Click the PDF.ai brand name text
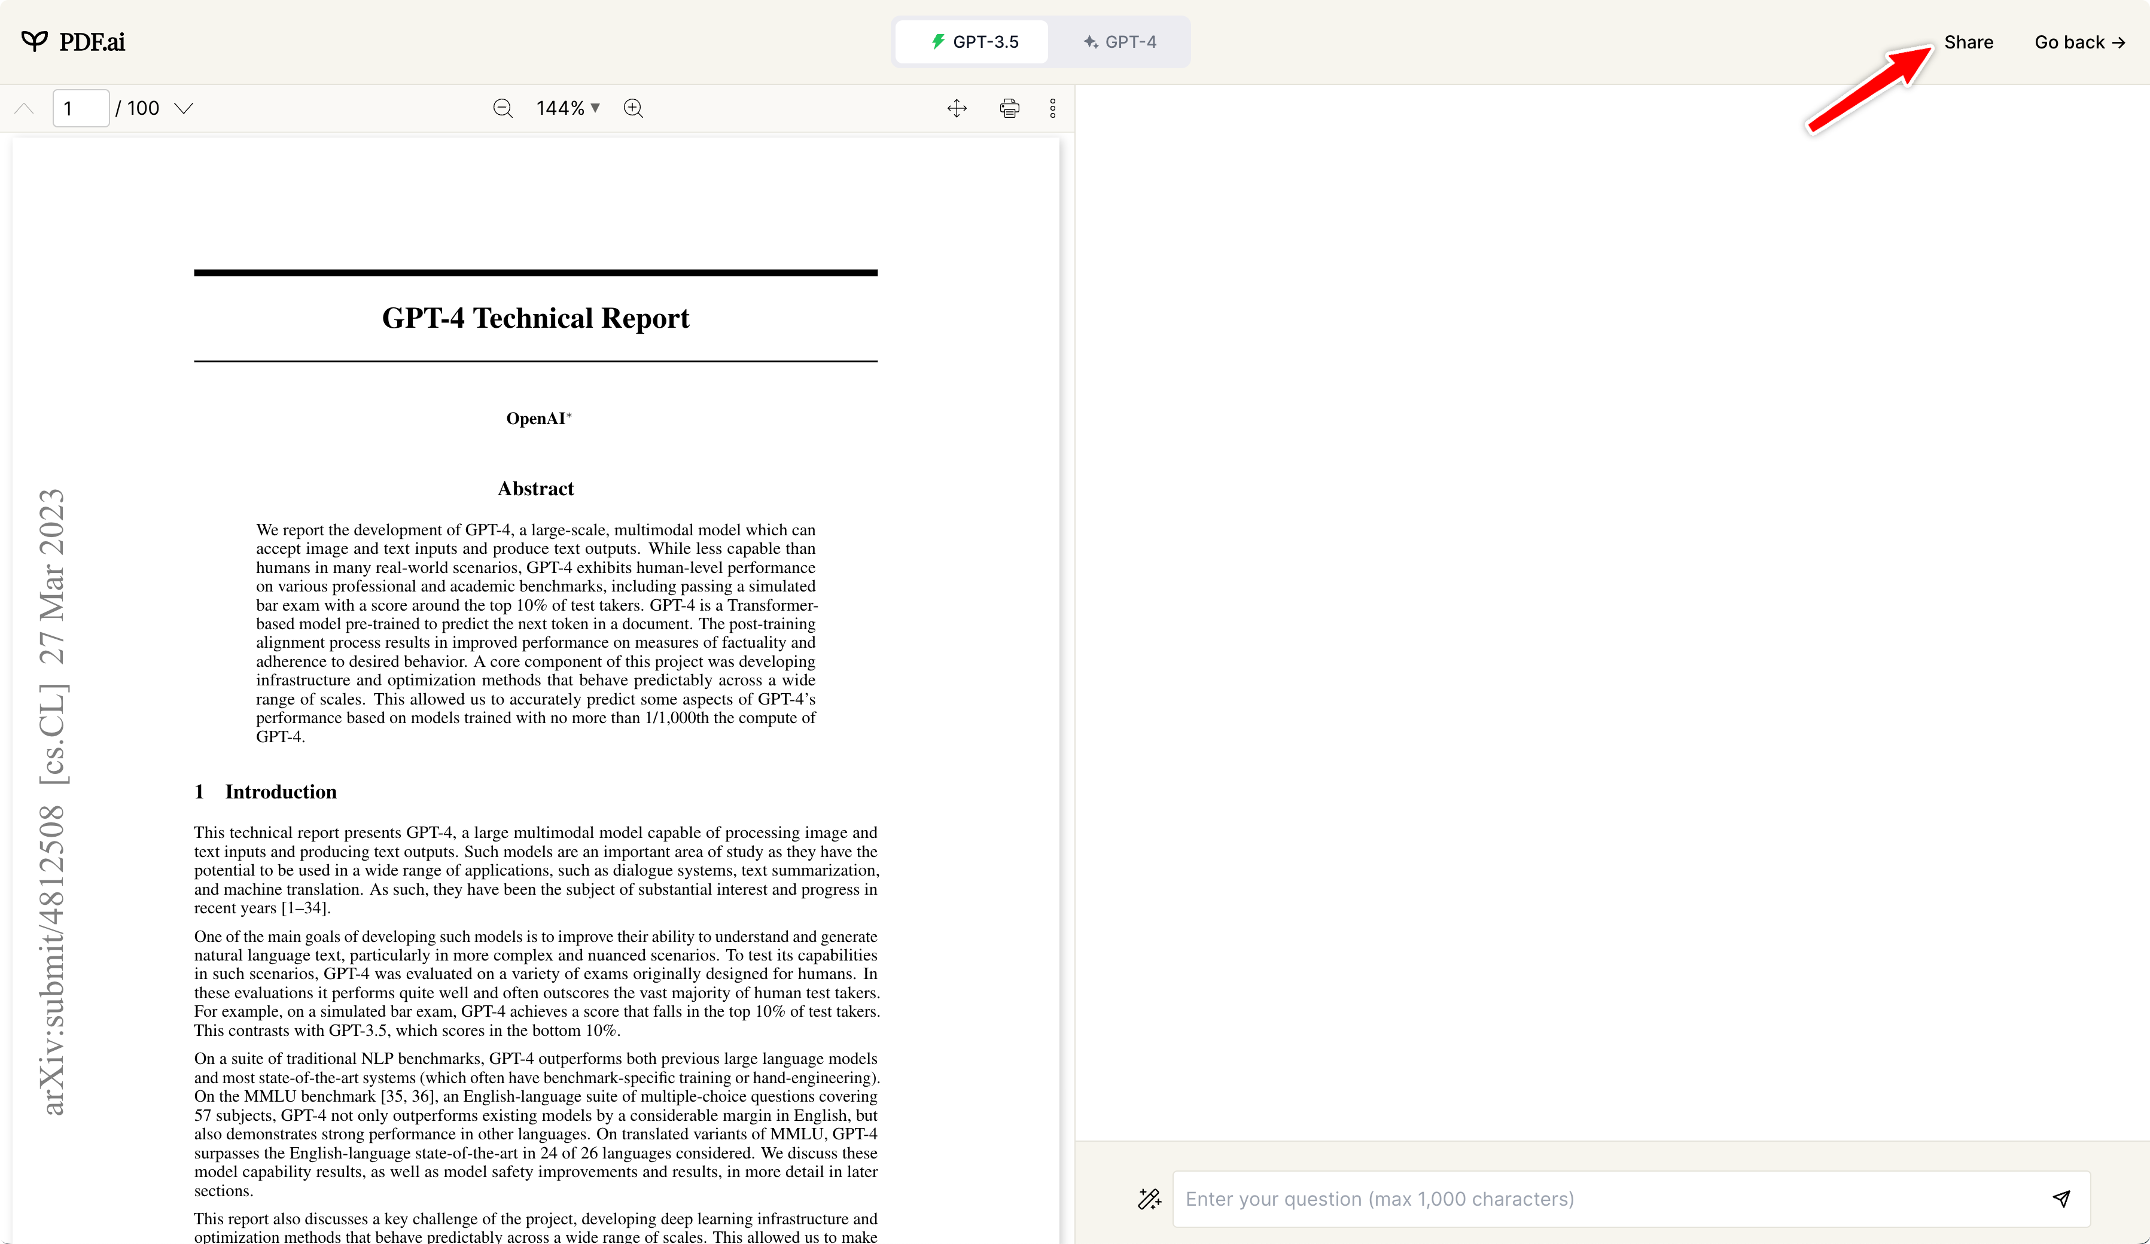Screen dimensions: 2150x1244 pyautogui.click(x=92, y=42)
